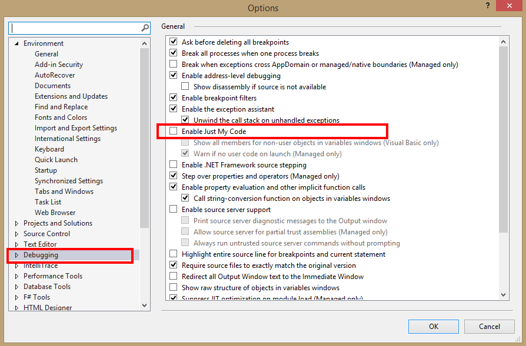The height and width of the screenshot is (346, 526).
Task: Disable Break all processes when one process breaks
Action: [174, 53]
